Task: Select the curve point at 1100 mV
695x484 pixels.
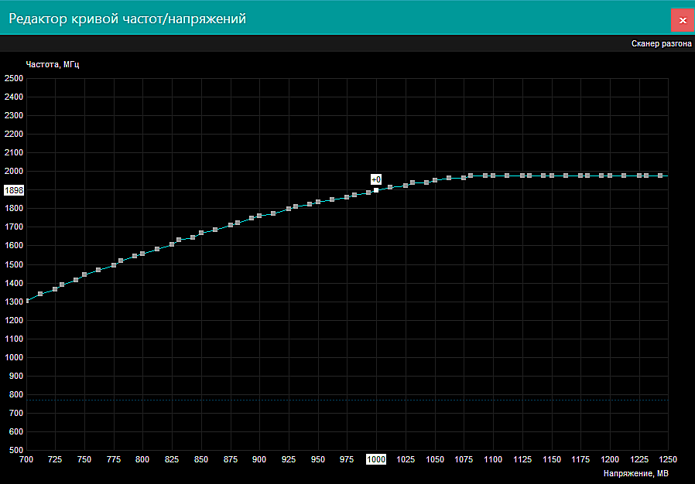Action: tap(493, 176)
